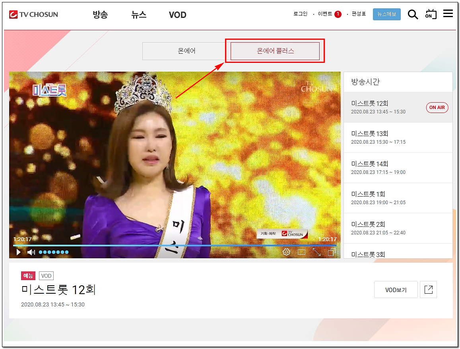Click the 2020.08.23 15:30 ~ 17:15 time text

point(378,142)
